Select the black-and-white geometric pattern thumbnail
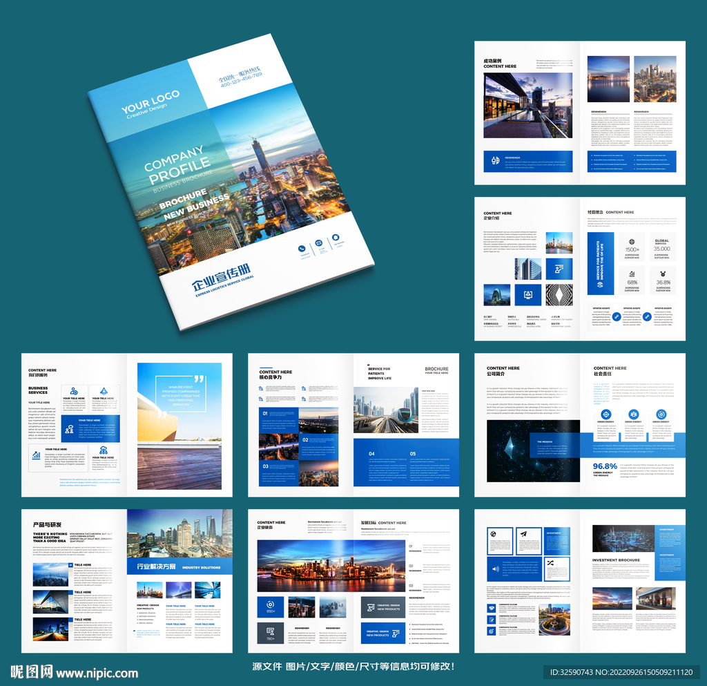The width and height of the screenshot is (707, 686). click(x=559, y=295)
